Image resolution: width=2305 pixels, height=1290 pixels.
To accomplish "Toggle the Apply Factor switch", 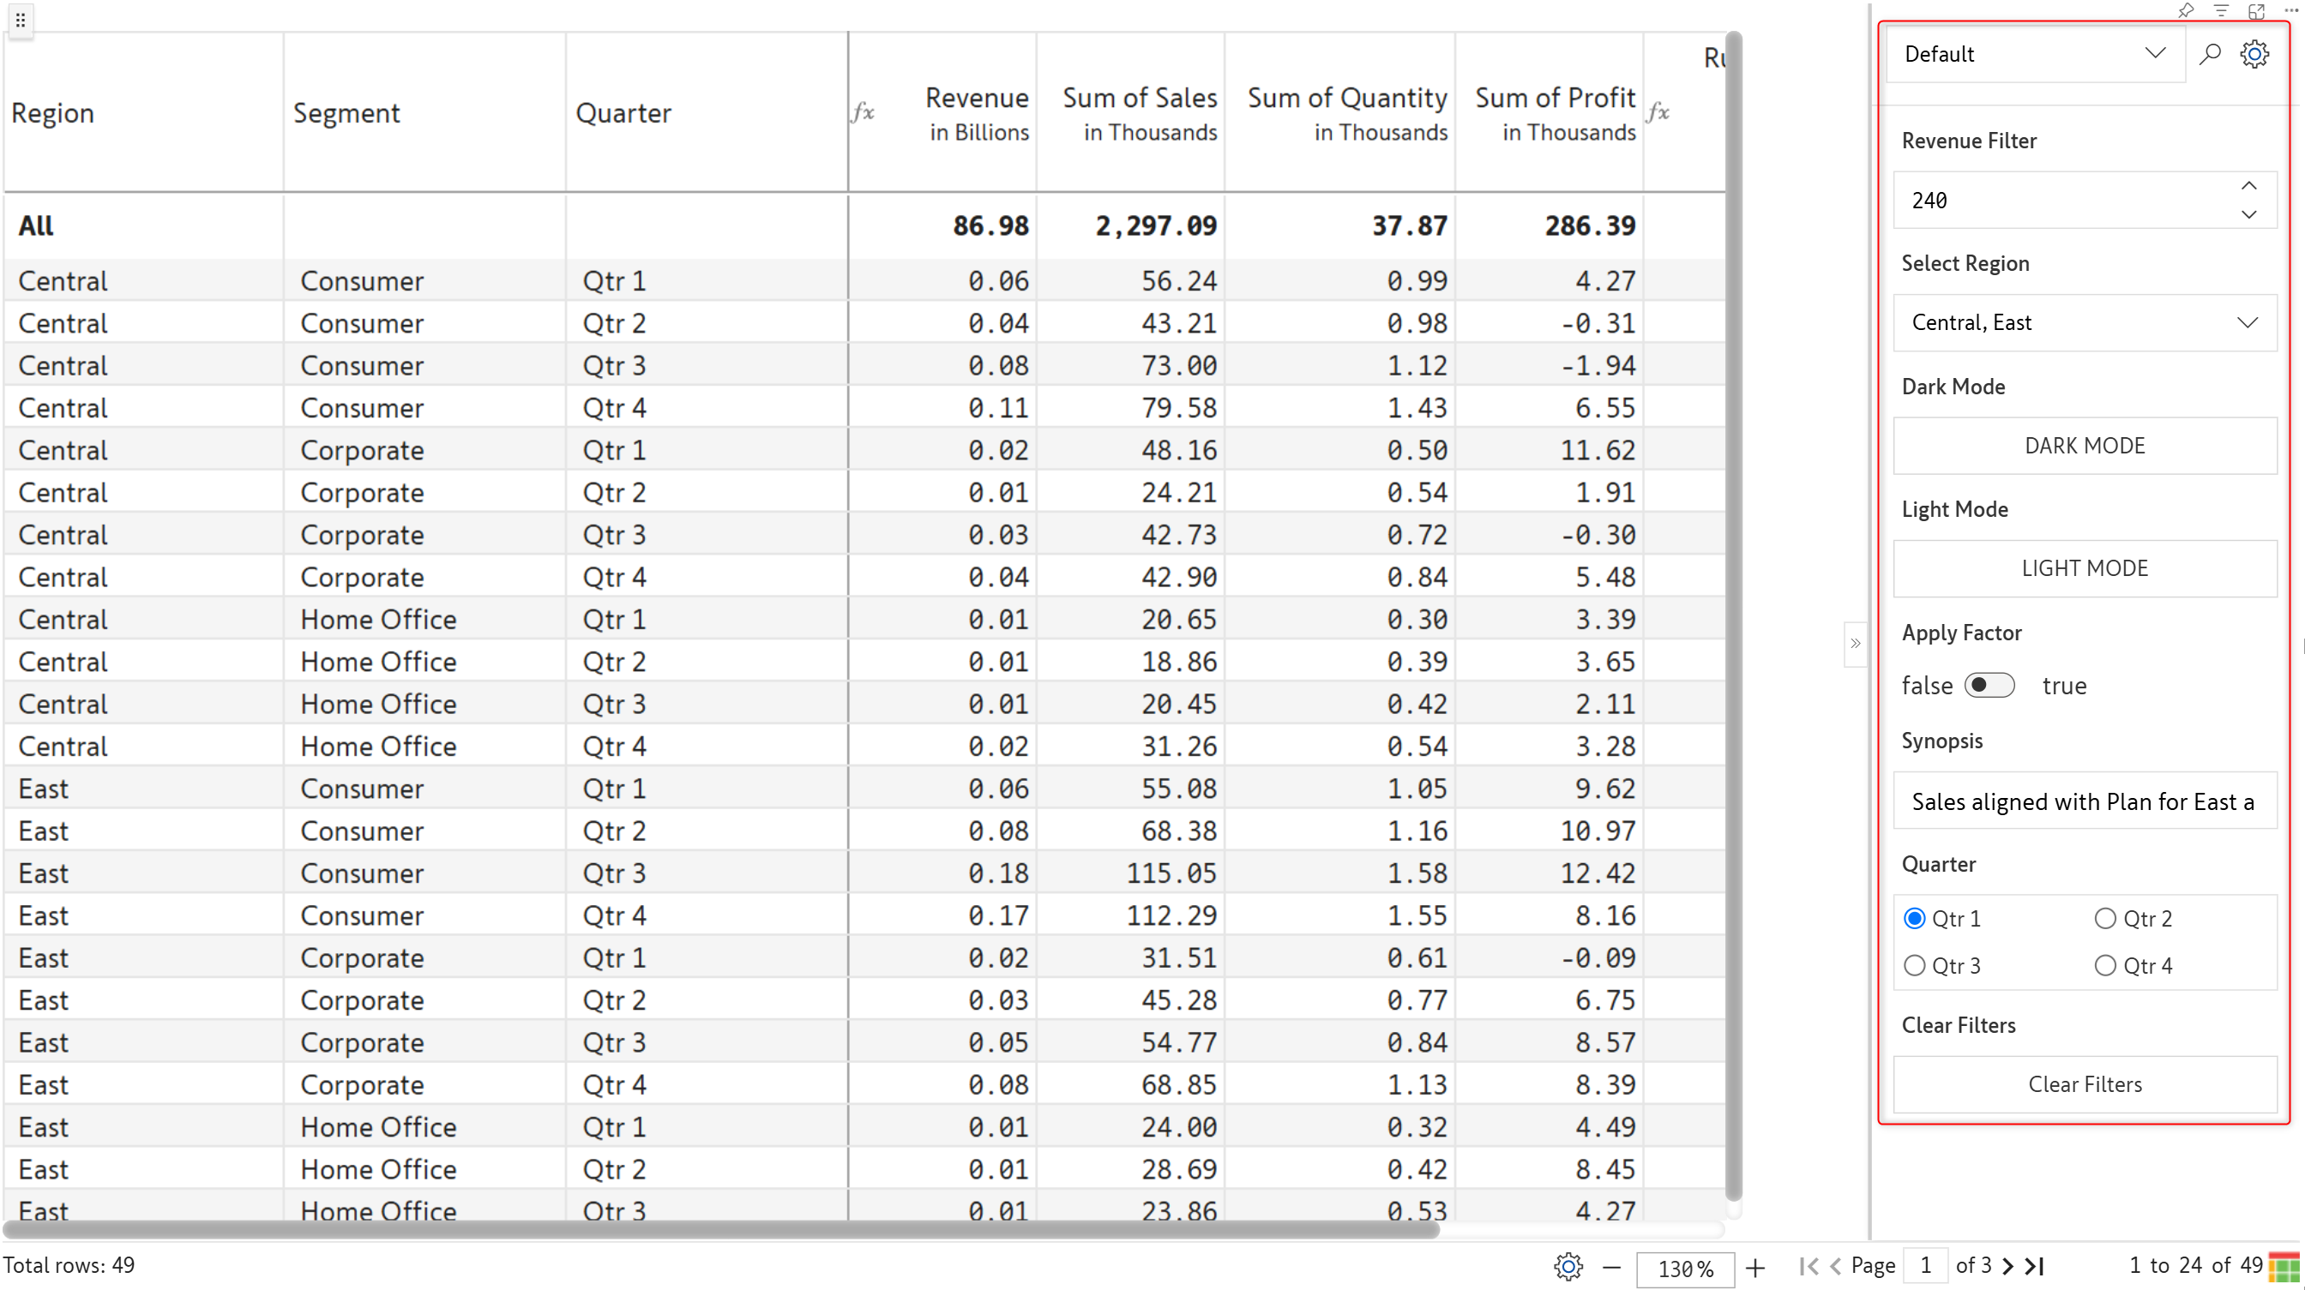I will pos(1989,685).
